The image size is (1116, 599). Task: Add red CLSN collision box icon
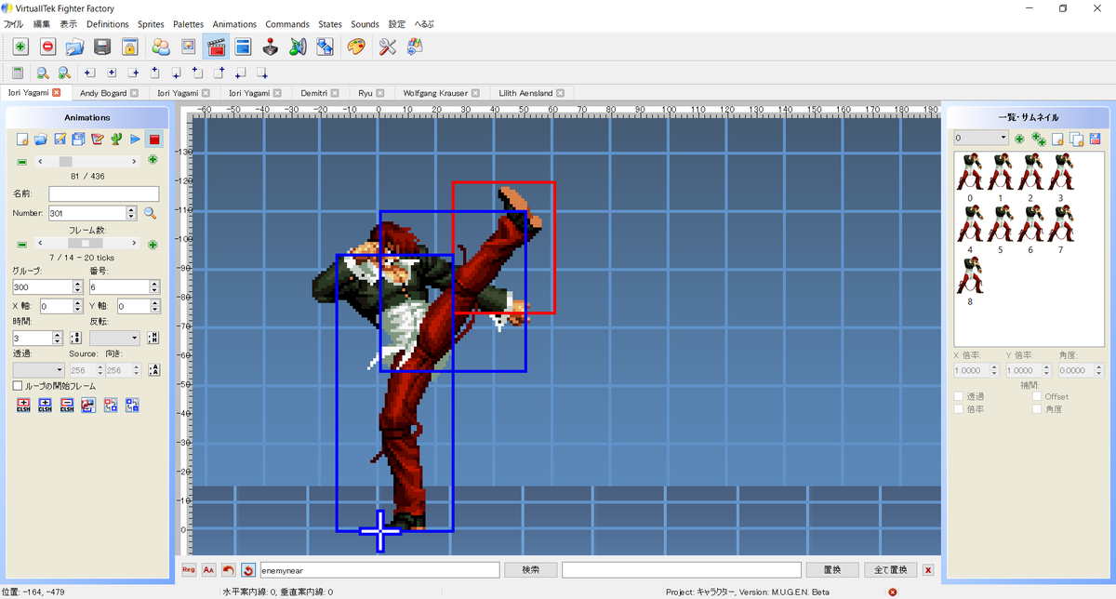click(x=24, y=406)
